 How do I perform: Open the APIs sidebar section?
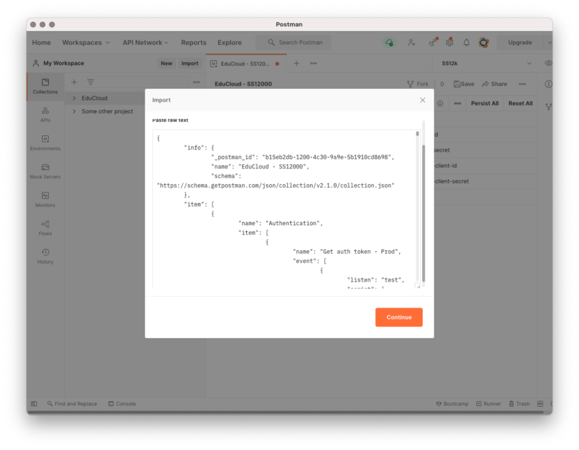click(x=45, y=114)
